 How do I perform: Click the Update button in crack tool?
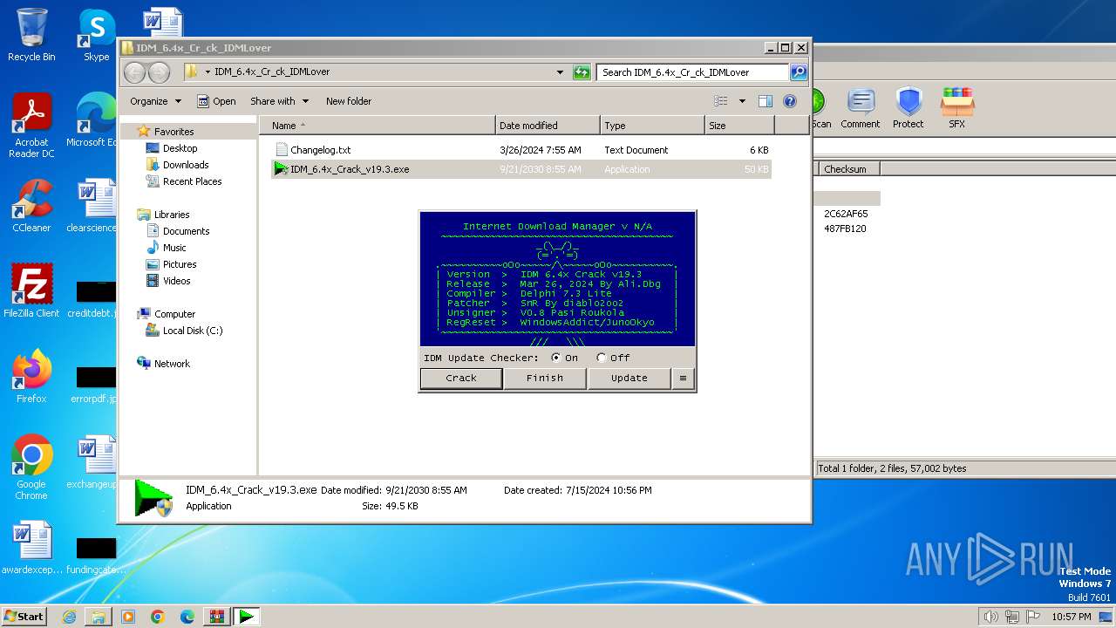pos(629,378)
